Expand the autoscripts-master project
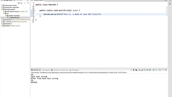 (2, 5)
